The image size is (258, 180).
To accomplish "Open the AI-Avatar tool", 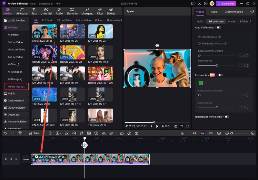I will 22,11.
